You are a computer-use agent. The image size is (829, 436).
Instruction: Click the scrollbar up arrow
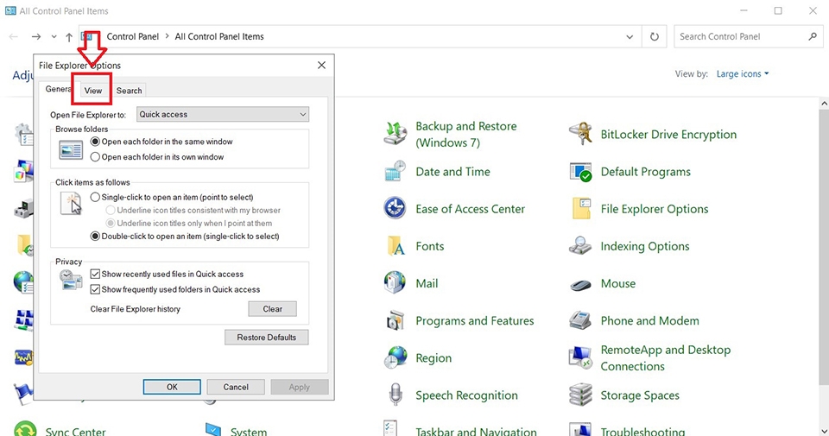(824, 104)
